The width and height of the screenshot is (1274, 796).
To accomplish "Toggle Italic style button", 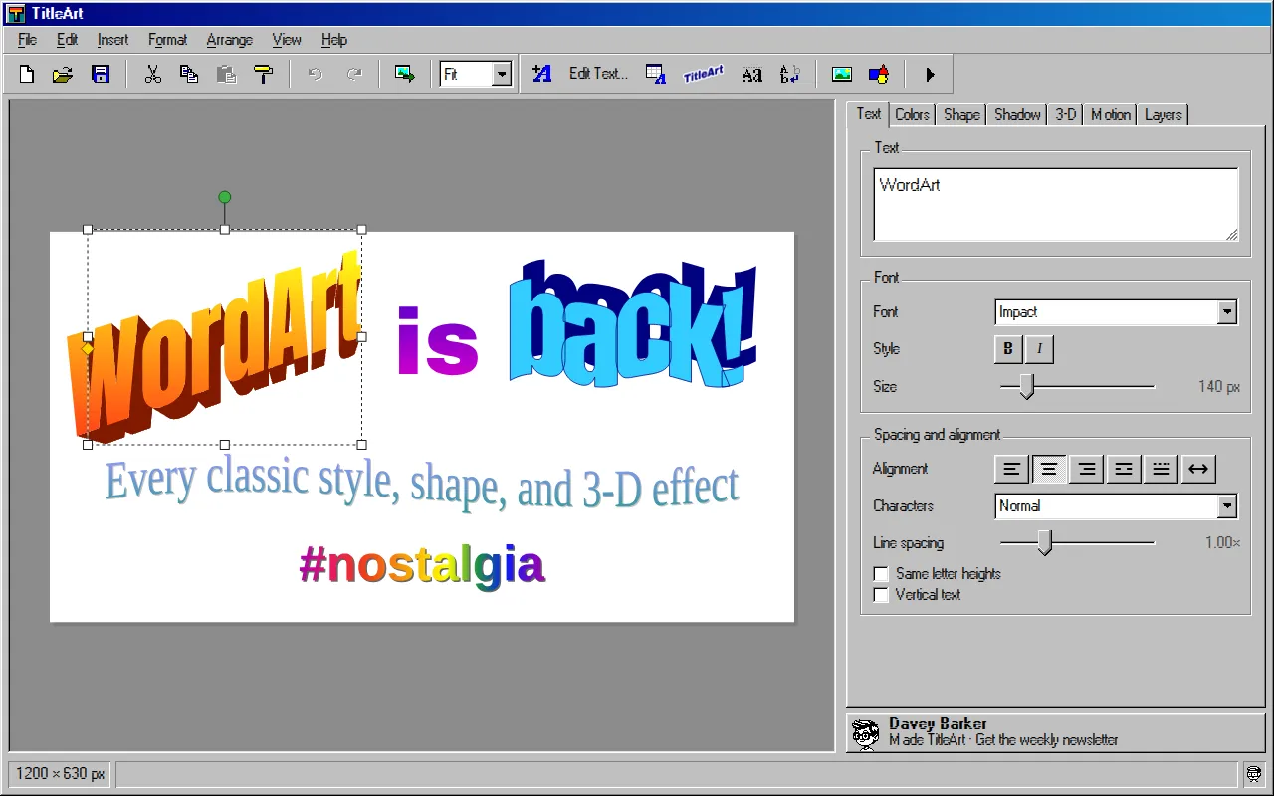I will [x=1039, y=349].
